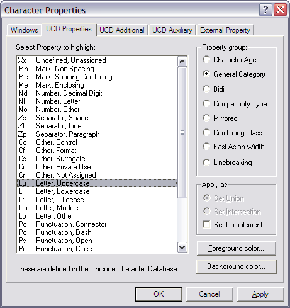Screen dimensions: 290x308
Task: Select 'Punctuation, Connector' row
Action: click(x=97, y=224)
